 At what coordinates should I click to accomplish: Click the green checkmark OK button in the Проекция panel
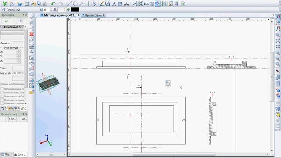coord(6,21)
